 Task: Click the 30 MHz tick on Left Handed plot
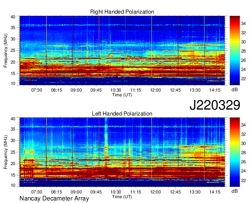(13, 140)
